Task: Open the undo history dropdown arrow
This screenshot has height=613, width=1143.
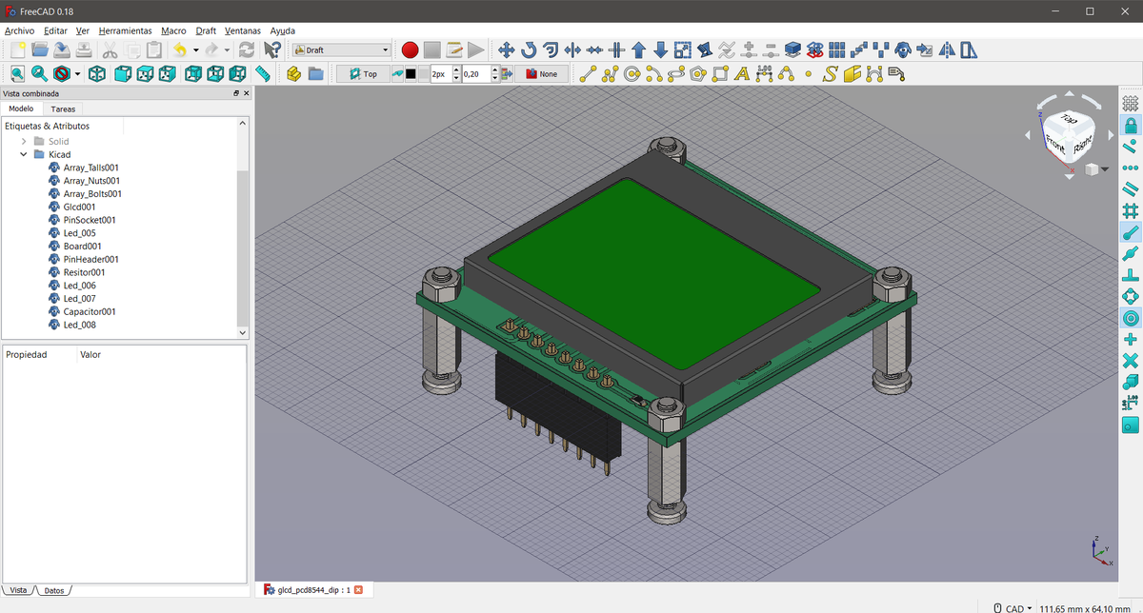Action: (195, 49)
